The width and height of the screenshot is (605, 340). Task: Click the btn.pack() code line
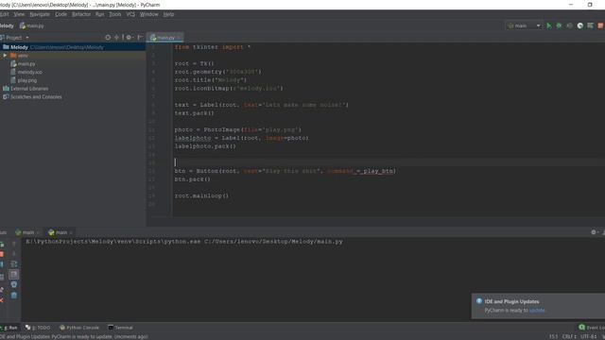[x=193, y=179]
